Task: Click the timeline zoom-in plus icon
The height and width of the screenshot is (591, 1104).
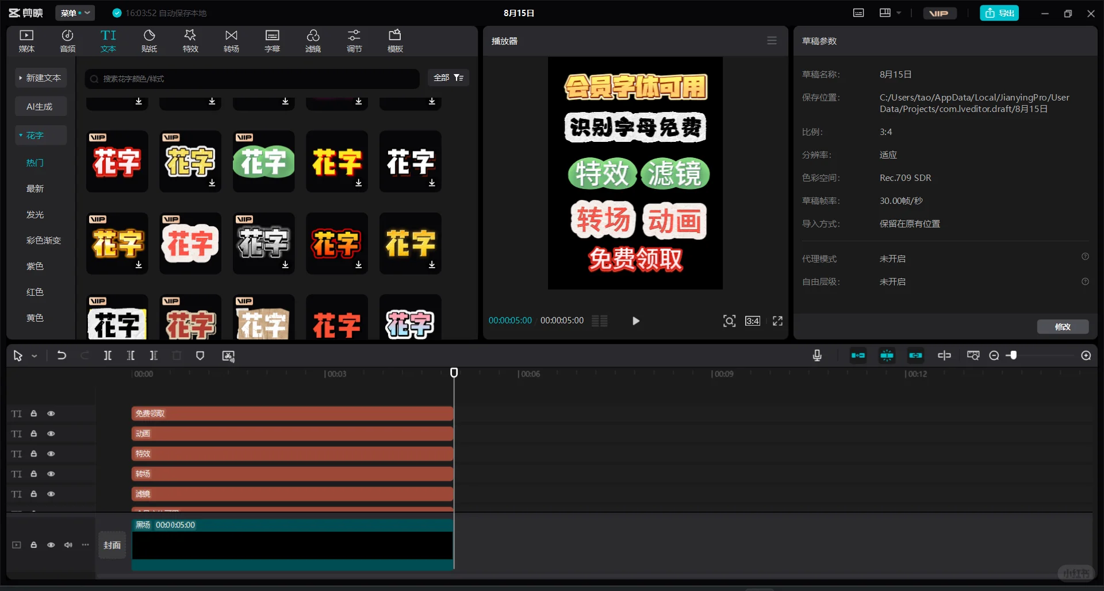Action: point(1086,356)
